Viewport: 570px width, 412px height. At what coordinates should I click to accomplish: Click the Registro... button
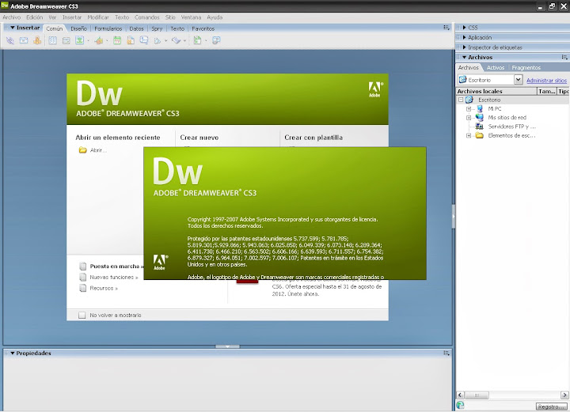click(x=552, y=406)
